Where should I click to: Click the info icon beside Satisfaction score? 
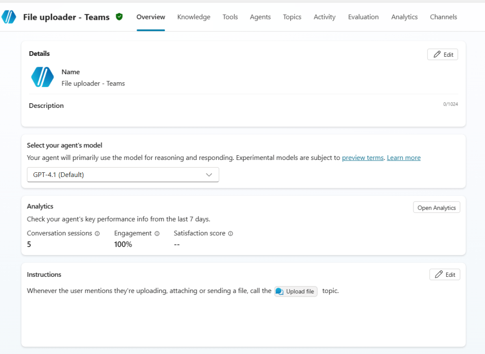pos(230,233)
